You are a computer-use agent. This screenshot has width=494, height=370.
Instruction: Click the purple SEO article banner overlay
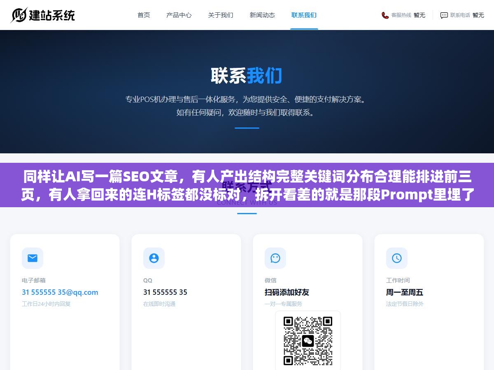(247, 185)
